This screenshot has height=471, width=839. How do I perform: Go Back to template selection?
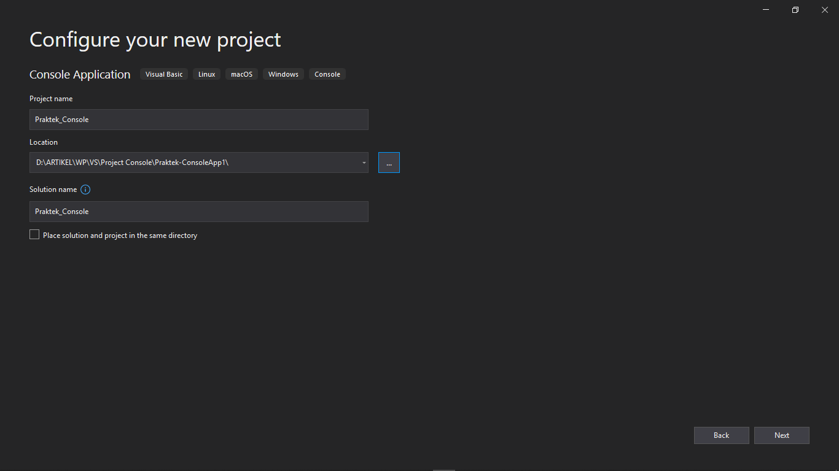[x=722, y=435]
